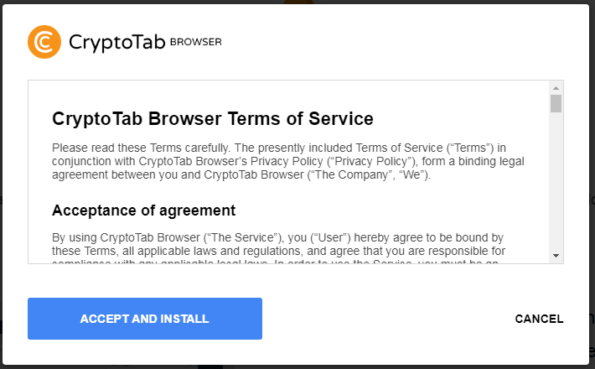This screenshot has width=595, height=369.
Task: Click the scroll up arrow of the terms box
Action: point(556,87)
